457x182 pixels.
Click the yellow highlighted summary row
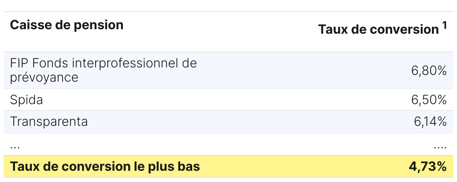(x=228, y=166)
